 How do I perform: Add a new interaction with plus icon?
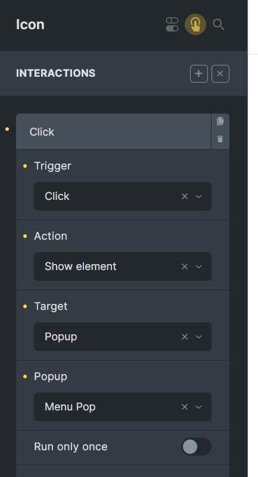pos(199,74)
